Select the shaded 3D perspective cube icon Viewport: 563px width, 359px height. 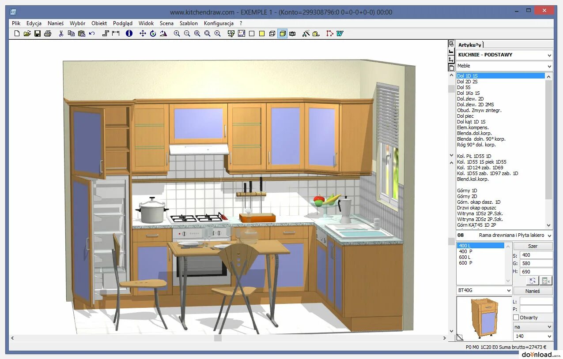(282, 34)
